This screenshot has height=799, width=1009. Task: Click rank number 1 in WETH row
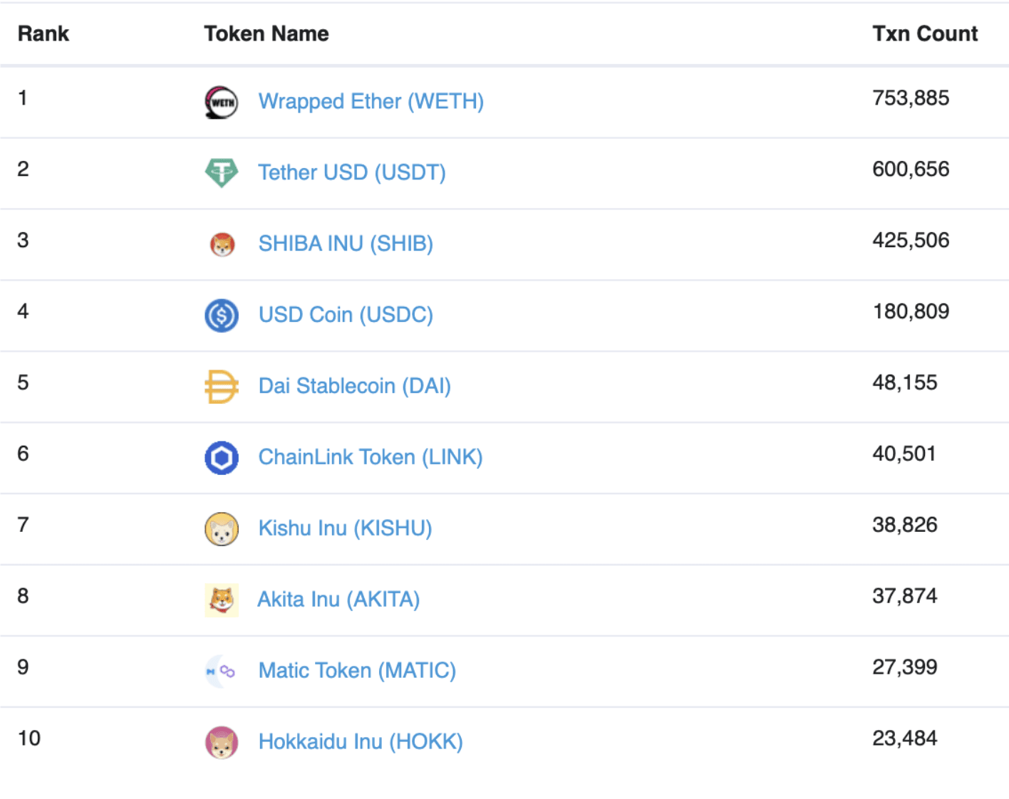[x=23, y=98]
